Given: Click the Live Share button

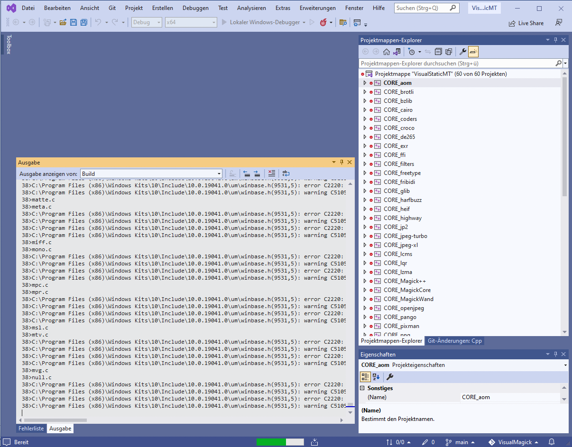Looking at the screenshot, I should (526, 23).
